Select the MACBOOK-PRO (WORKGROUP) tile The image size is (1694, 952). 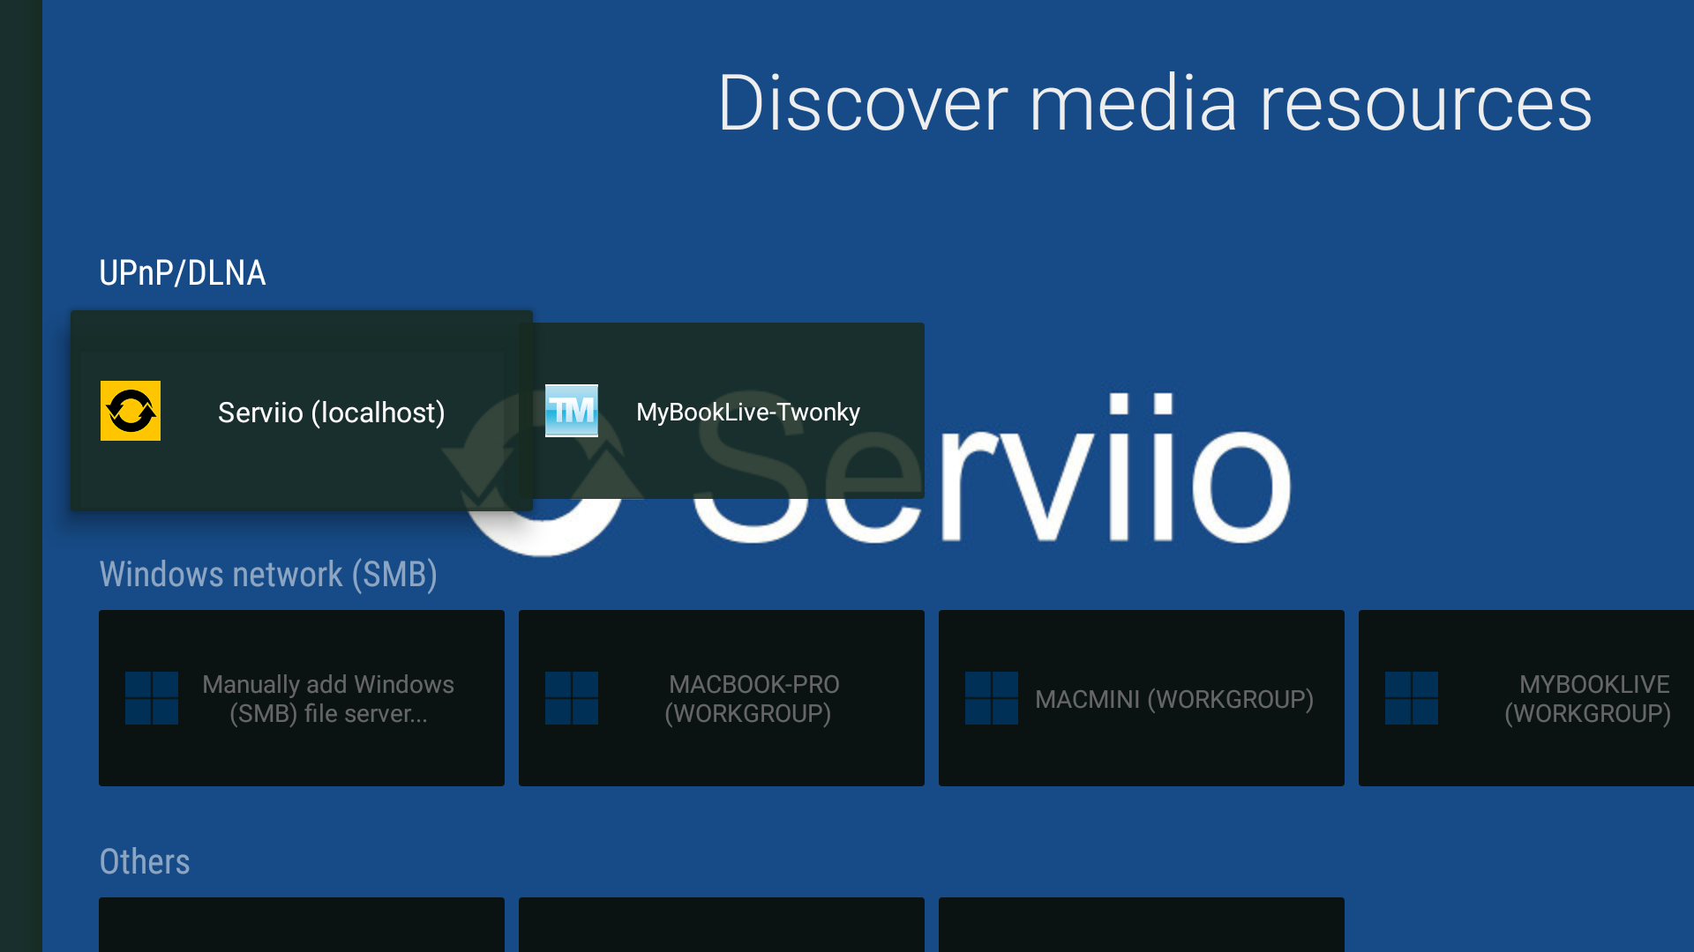(x=722, y=698)
